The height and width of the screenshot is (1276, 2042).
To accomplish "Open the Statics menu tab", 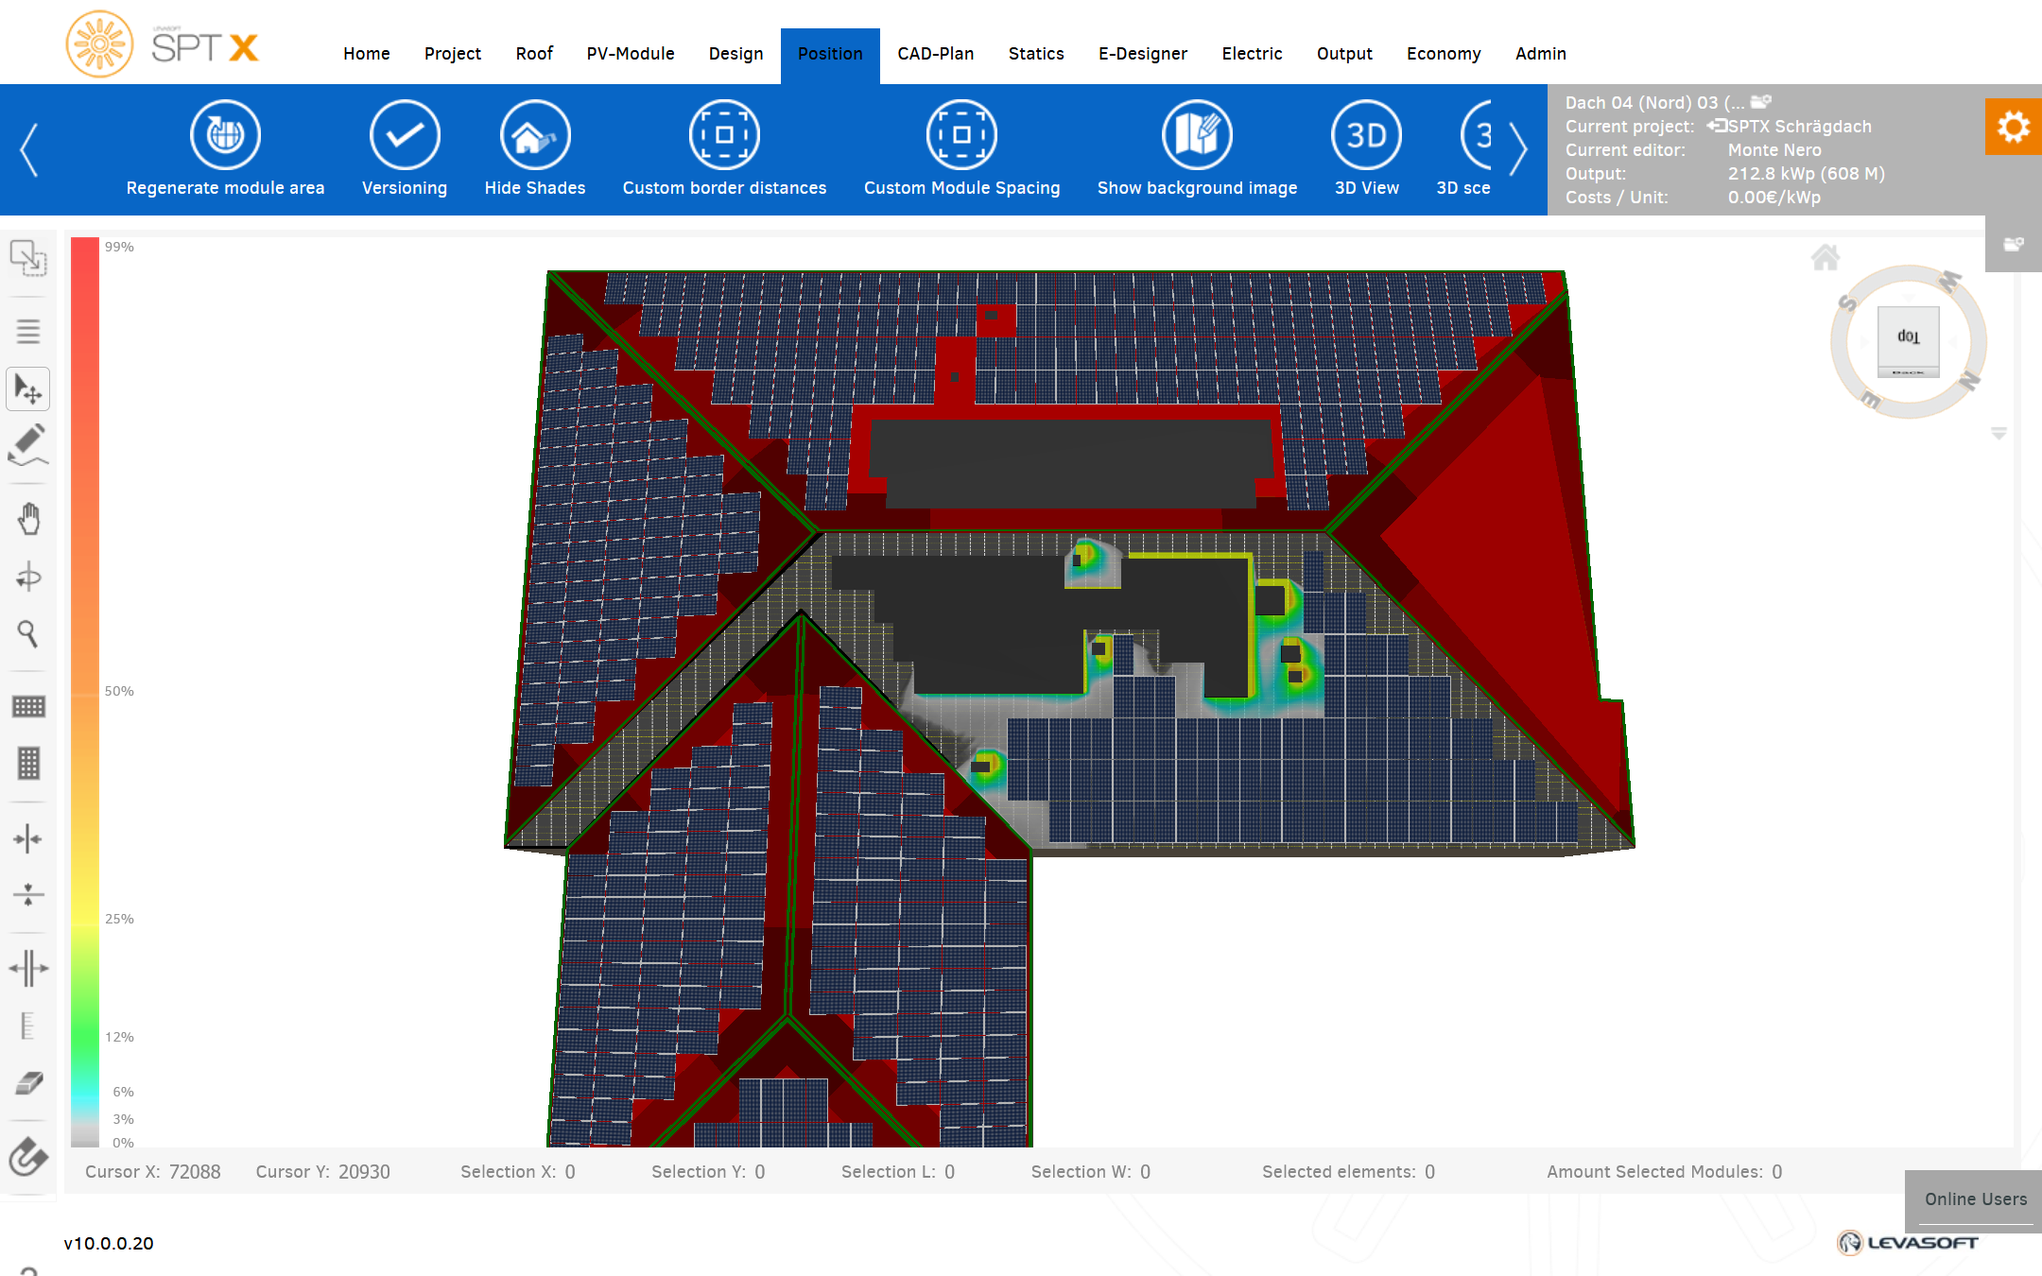I will [x=1035, y=54].
